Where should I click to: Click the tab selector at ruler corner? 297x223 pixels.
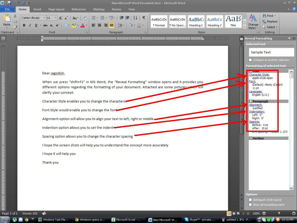3,39
